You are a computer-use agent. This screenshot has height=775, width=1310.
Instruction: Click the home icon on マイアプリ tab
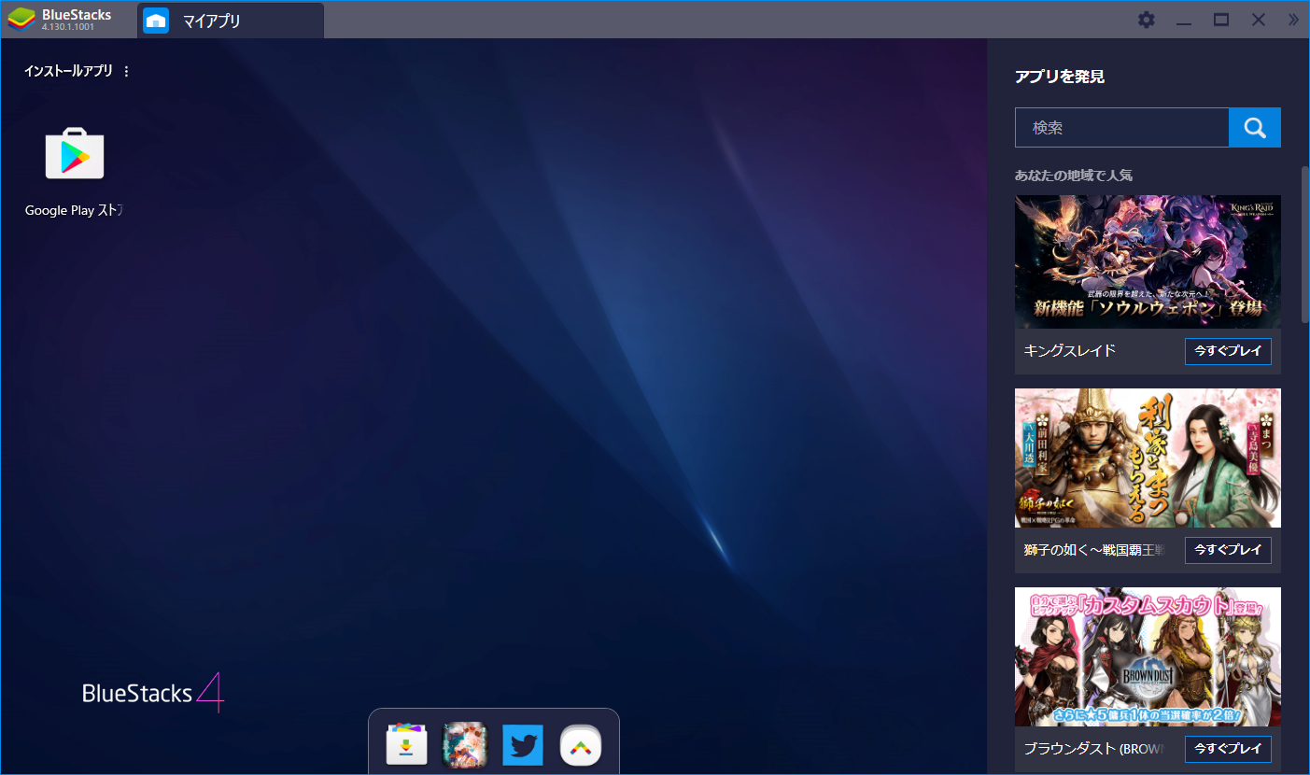tap(156, 21)
